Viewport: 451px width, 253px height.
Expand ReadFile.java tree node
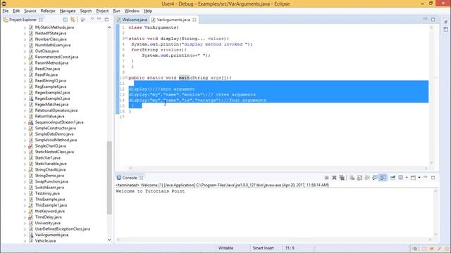click(25, 75)
